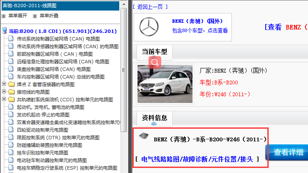Open 防碰撞辅助装置控制单元电路图

[x=49, y=146]
